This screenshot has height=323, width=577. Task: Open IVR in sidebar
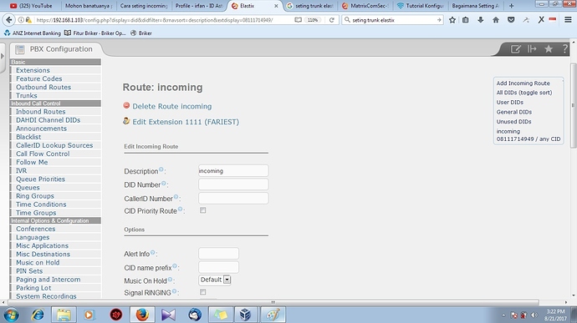pos(22,171)
